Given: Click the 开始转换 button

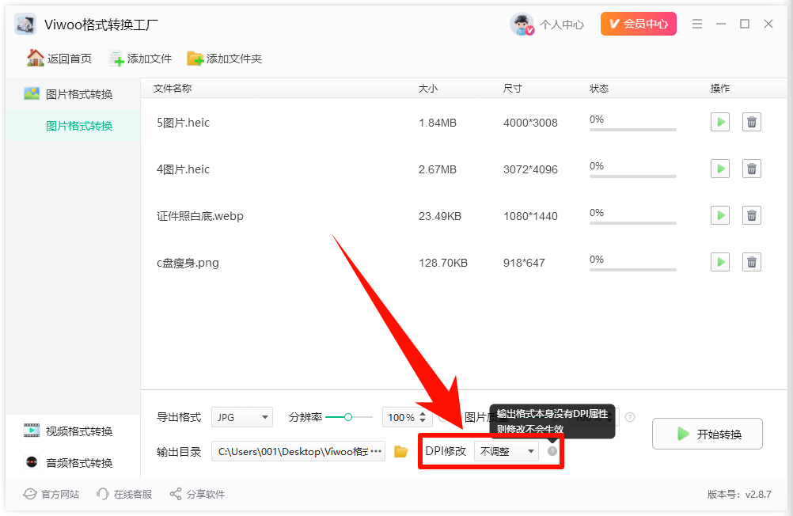Looking at the screenshot, I should pos(707,434).
